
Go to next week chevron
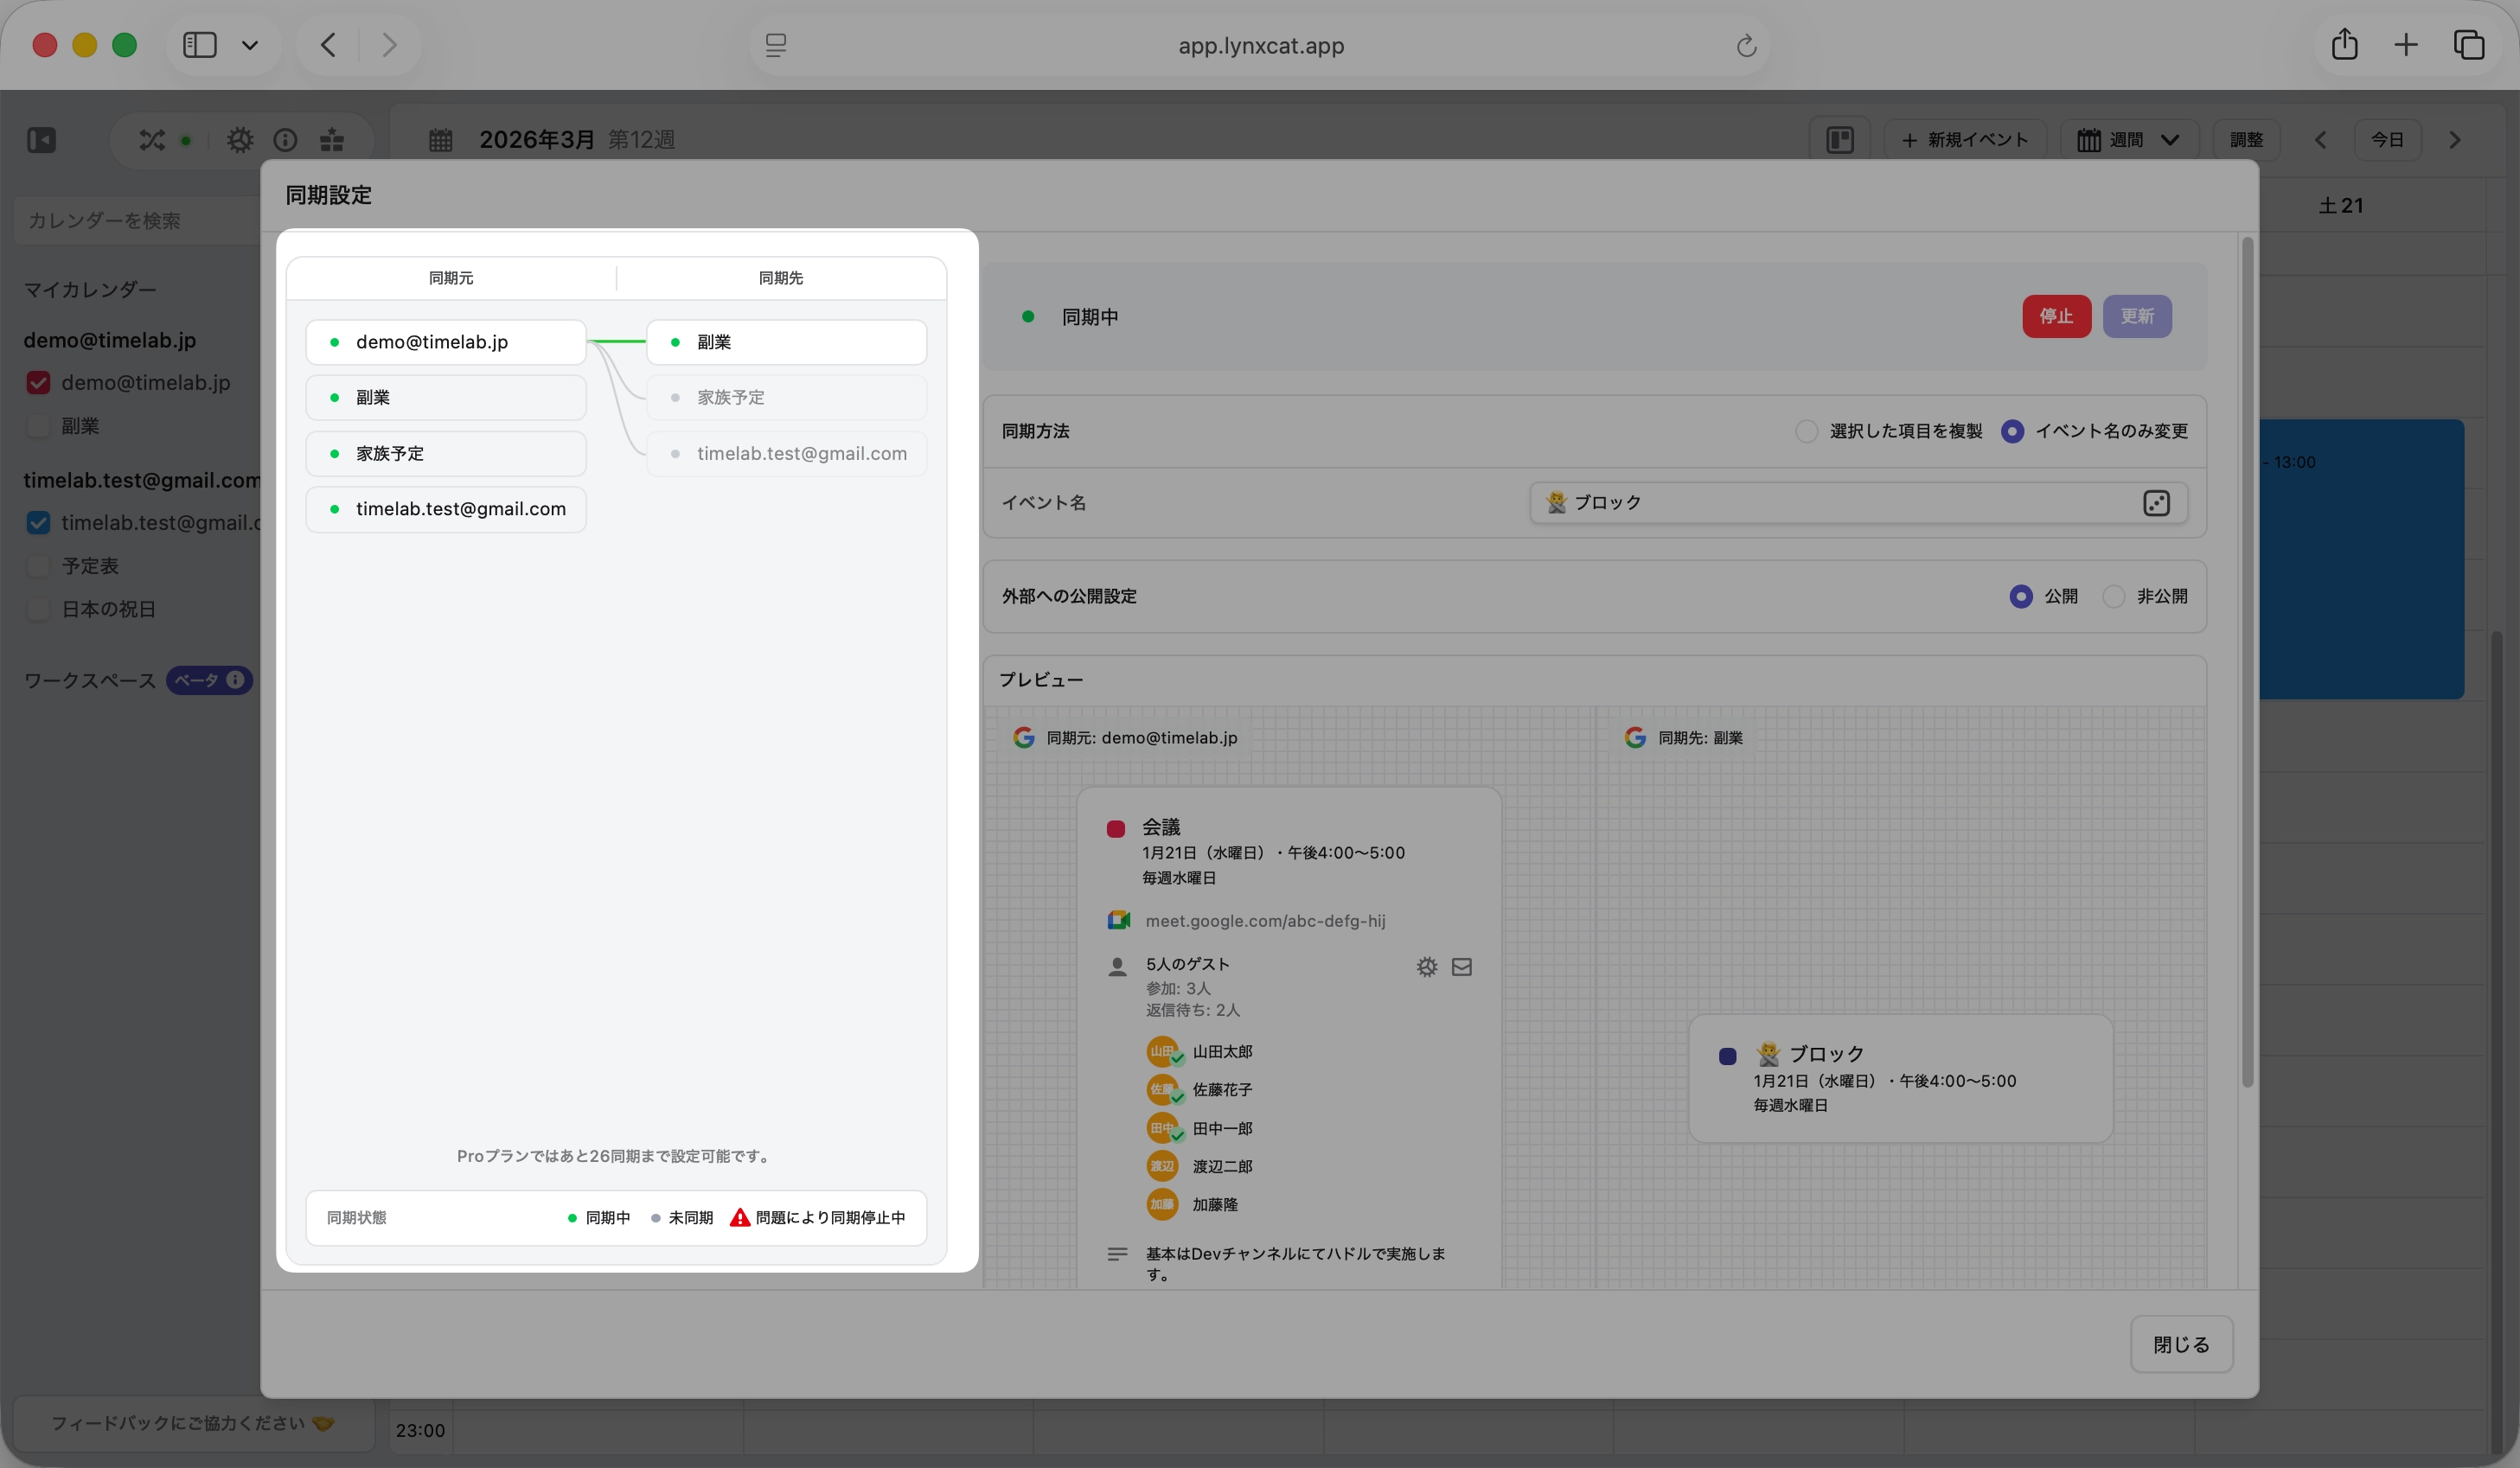(2454, 140)
